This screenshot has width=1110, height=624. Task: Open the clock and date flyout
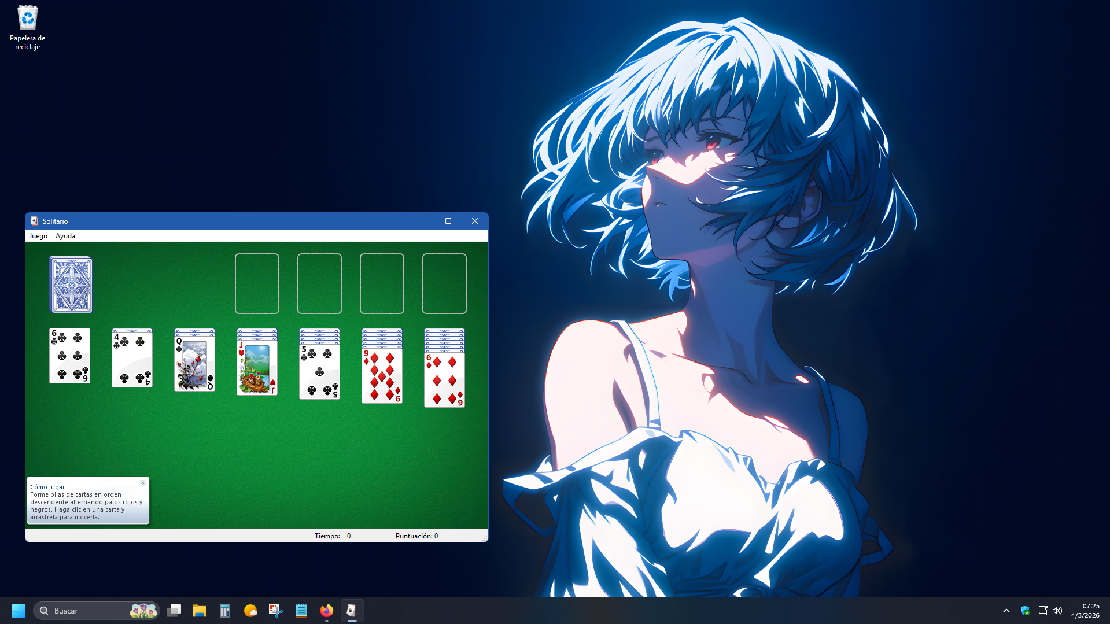pyautogui.click(x=1085, y=611)
